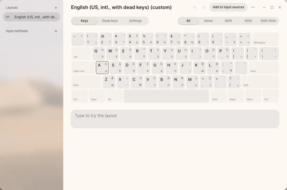Select the T key
Image resolution: width=287 pixels, height=190 pixels.
tap(154, 53)
